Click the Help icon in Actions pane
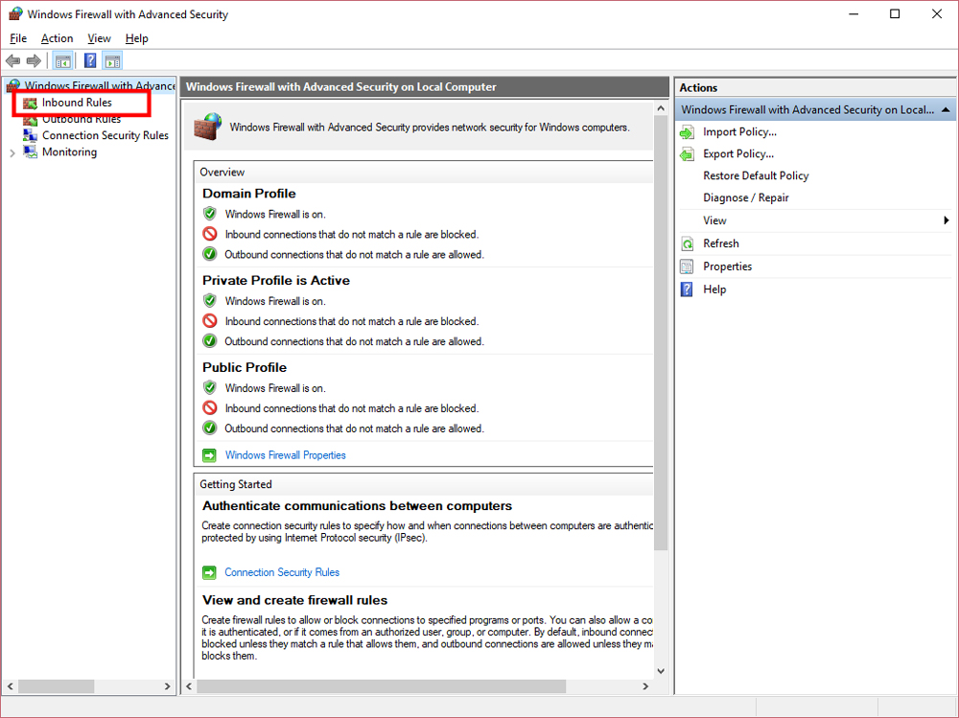This screenshot has height=718, width=959. point(687,290)
